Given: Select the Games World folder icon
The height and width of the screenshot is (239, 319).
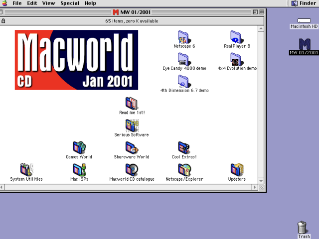Looking at the screenshot, I should click(x=79, y=148).
